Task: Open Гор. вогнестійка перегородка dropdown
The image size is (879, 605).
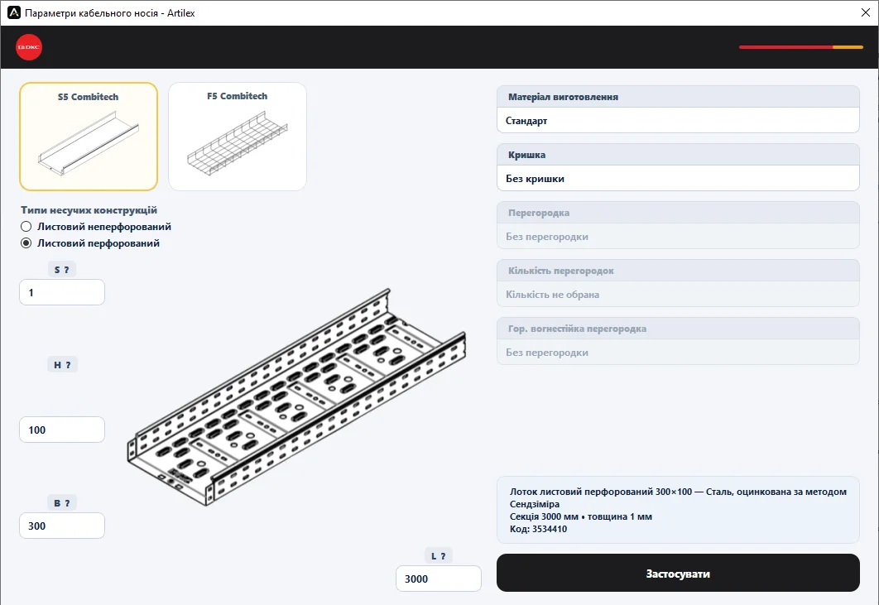Action: [678, 352]
